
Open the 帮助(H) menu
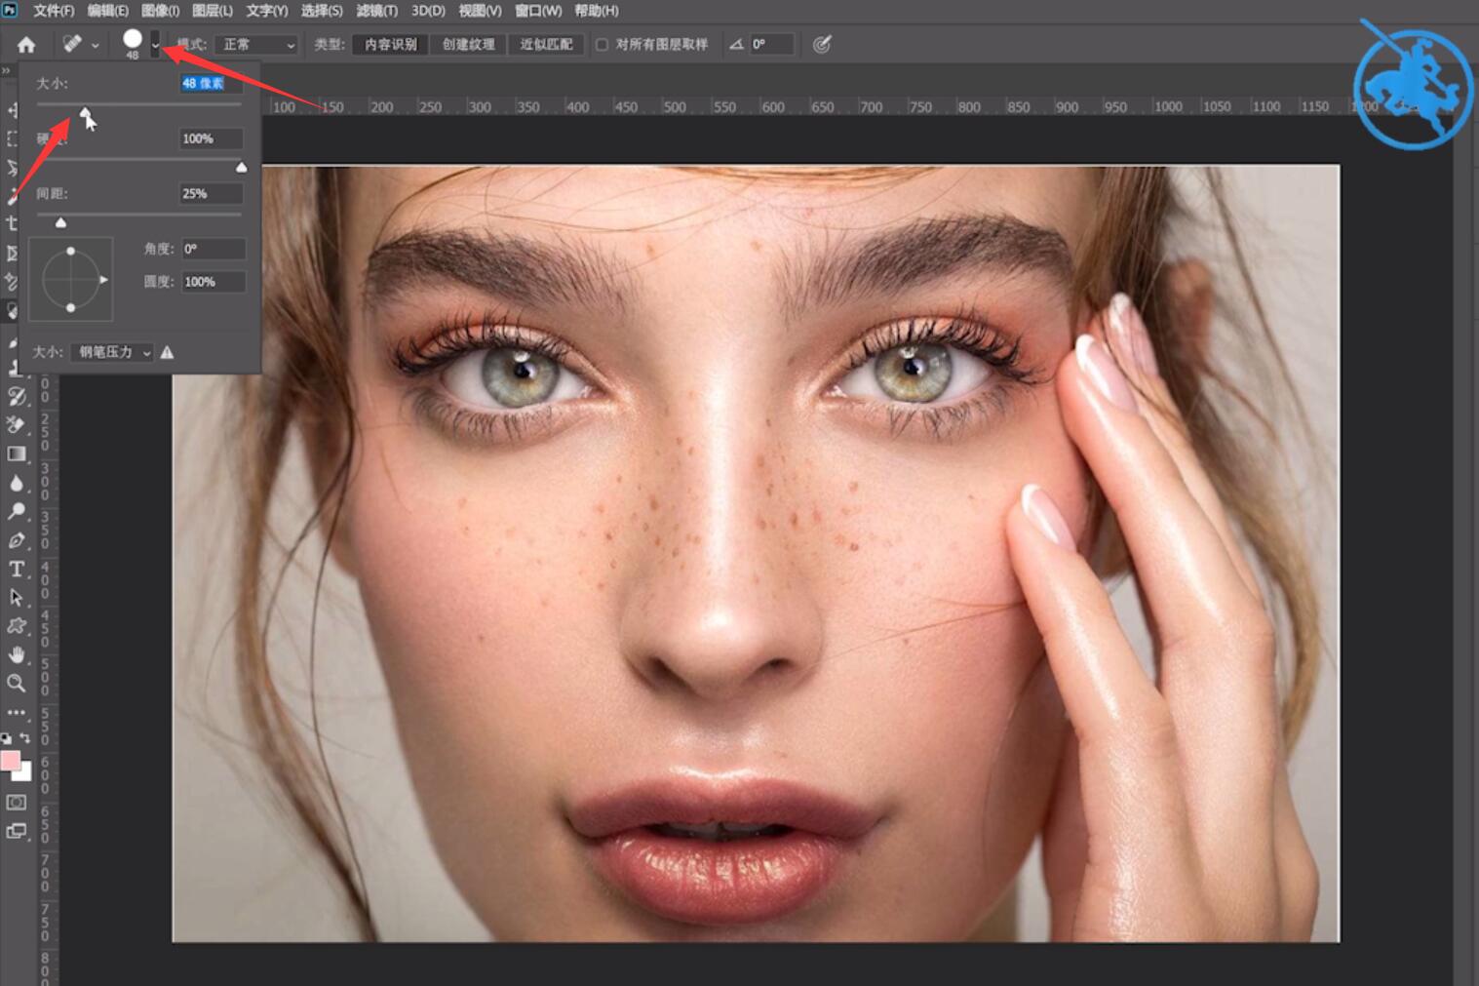(597, 11)
